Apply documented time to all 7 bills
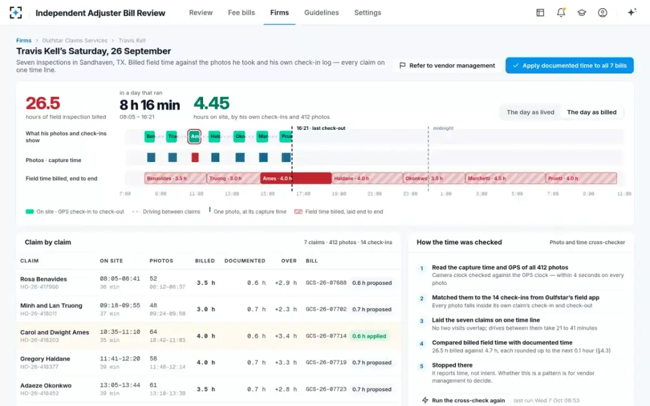Screen dimensions: 650x406 pyautogui.click(x=569, y=66)
